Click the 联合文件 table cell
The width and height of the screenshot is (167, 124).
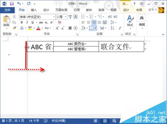tap(121, 46)
